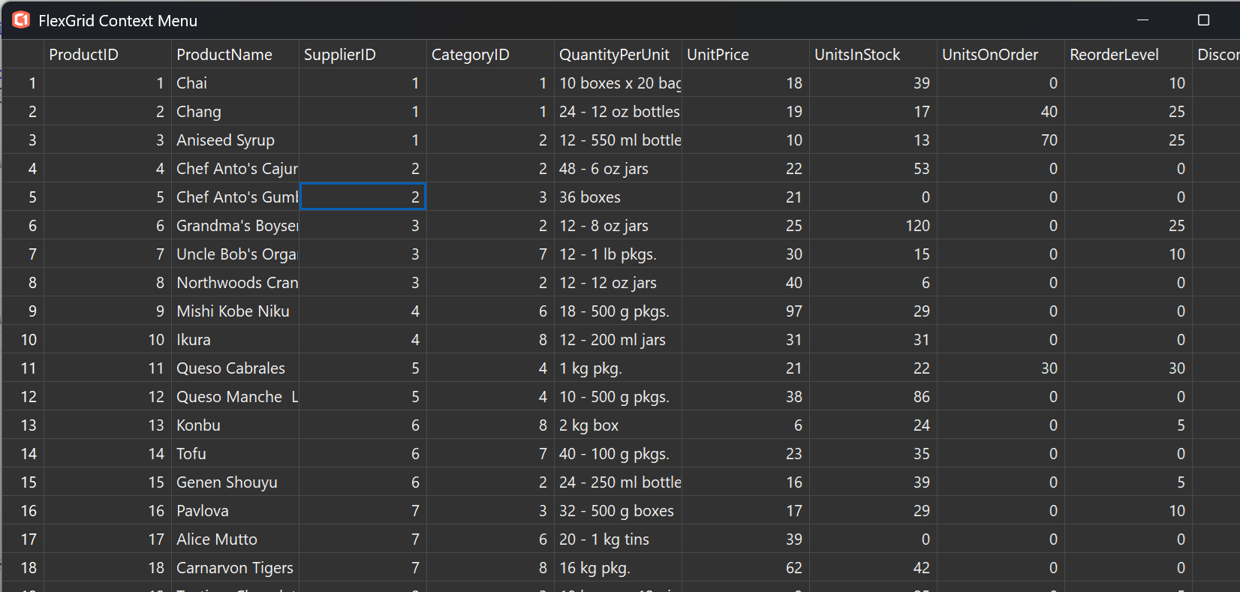The width and height of the screenshot is (1240, 592).
Task: Select the SupplierID column header
Action: (363, 55)
